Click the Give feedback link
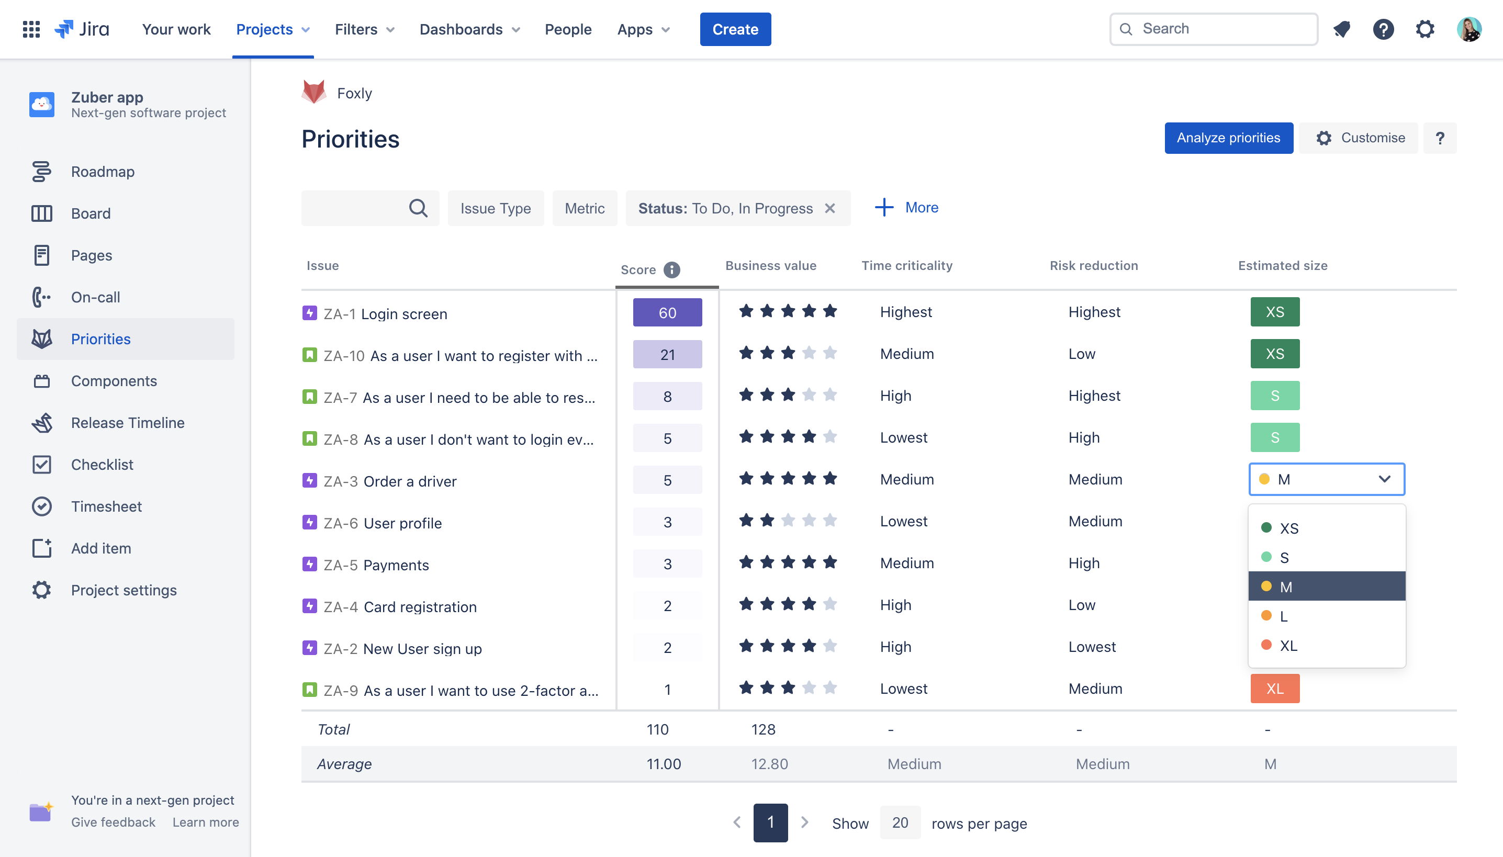This screenshot has width=1503, height=857. click(113, 822)
